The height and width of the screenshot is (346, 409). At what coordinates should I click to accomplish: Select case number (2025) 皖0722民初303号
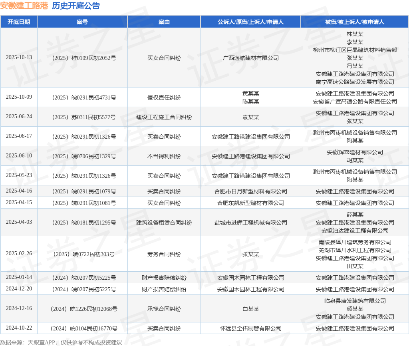[x=84, y=254]
